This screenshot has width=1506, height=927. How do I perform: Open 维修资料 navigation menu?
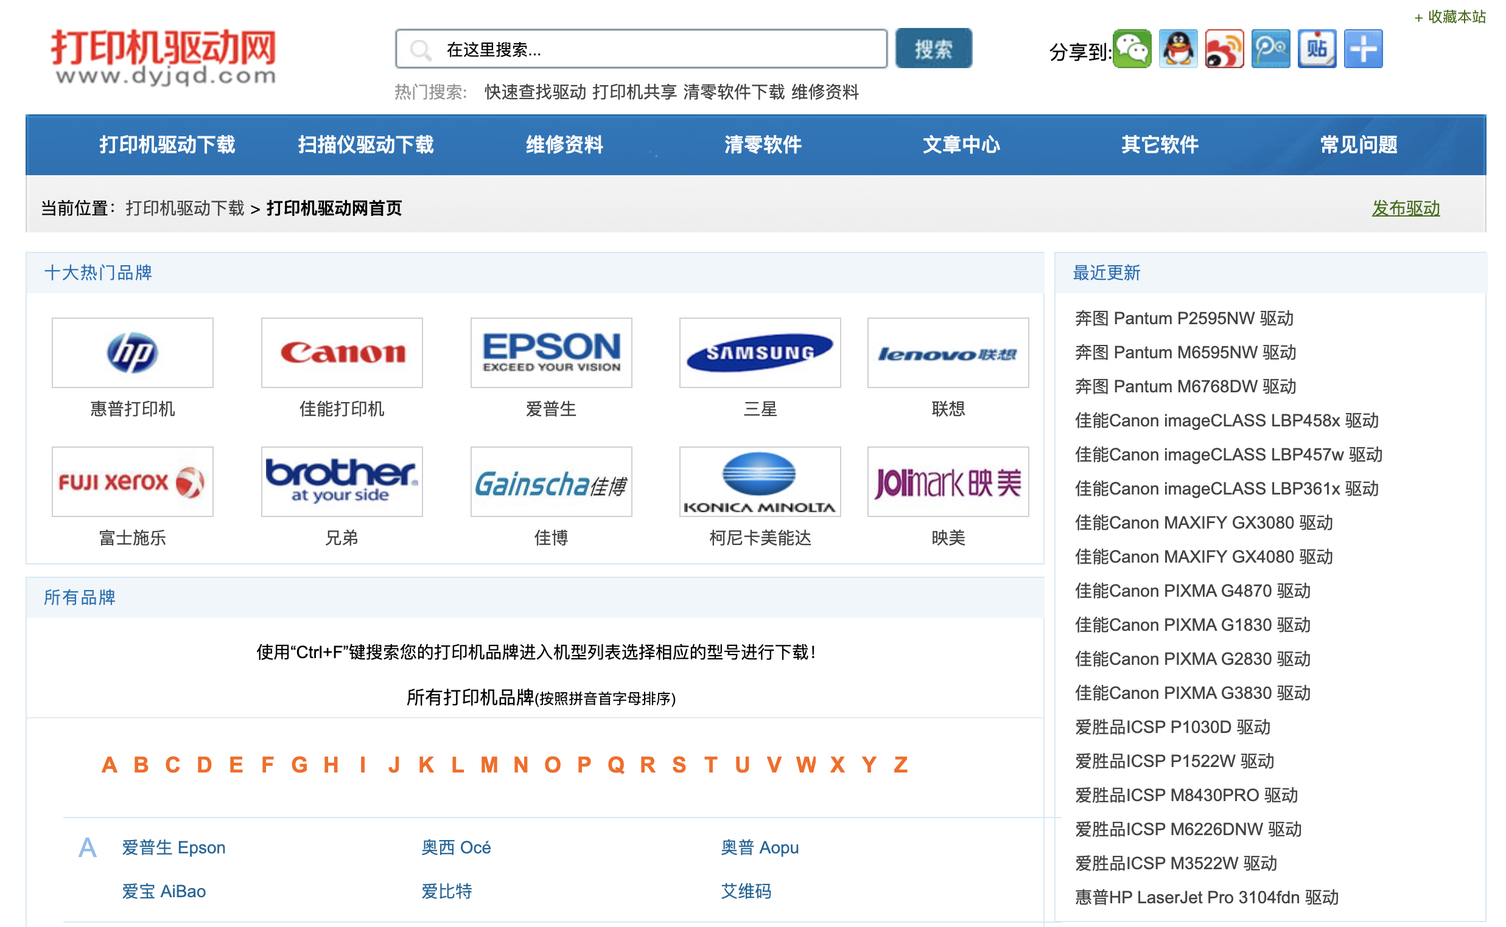pos(564,145)
